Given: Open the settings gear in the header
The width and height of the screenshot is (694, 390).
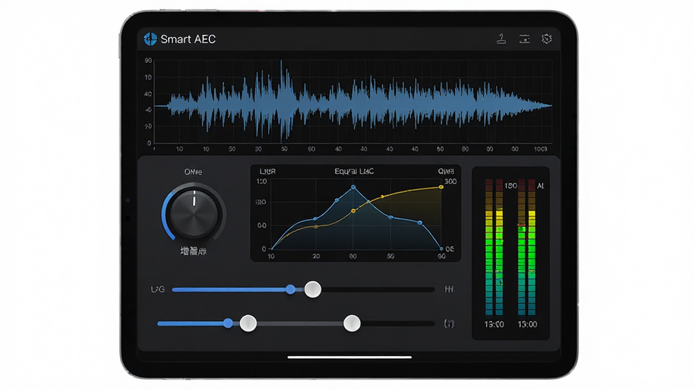Looking at the screenshot, I should [547, 39].
